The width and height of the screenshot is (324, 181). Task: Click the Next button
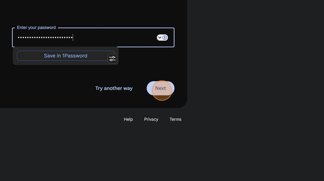(161, 88)
